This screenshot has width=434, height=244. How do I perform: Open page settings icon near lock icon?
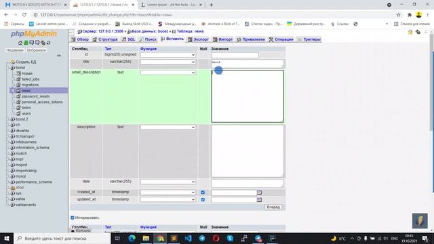[x=418, y=32]
